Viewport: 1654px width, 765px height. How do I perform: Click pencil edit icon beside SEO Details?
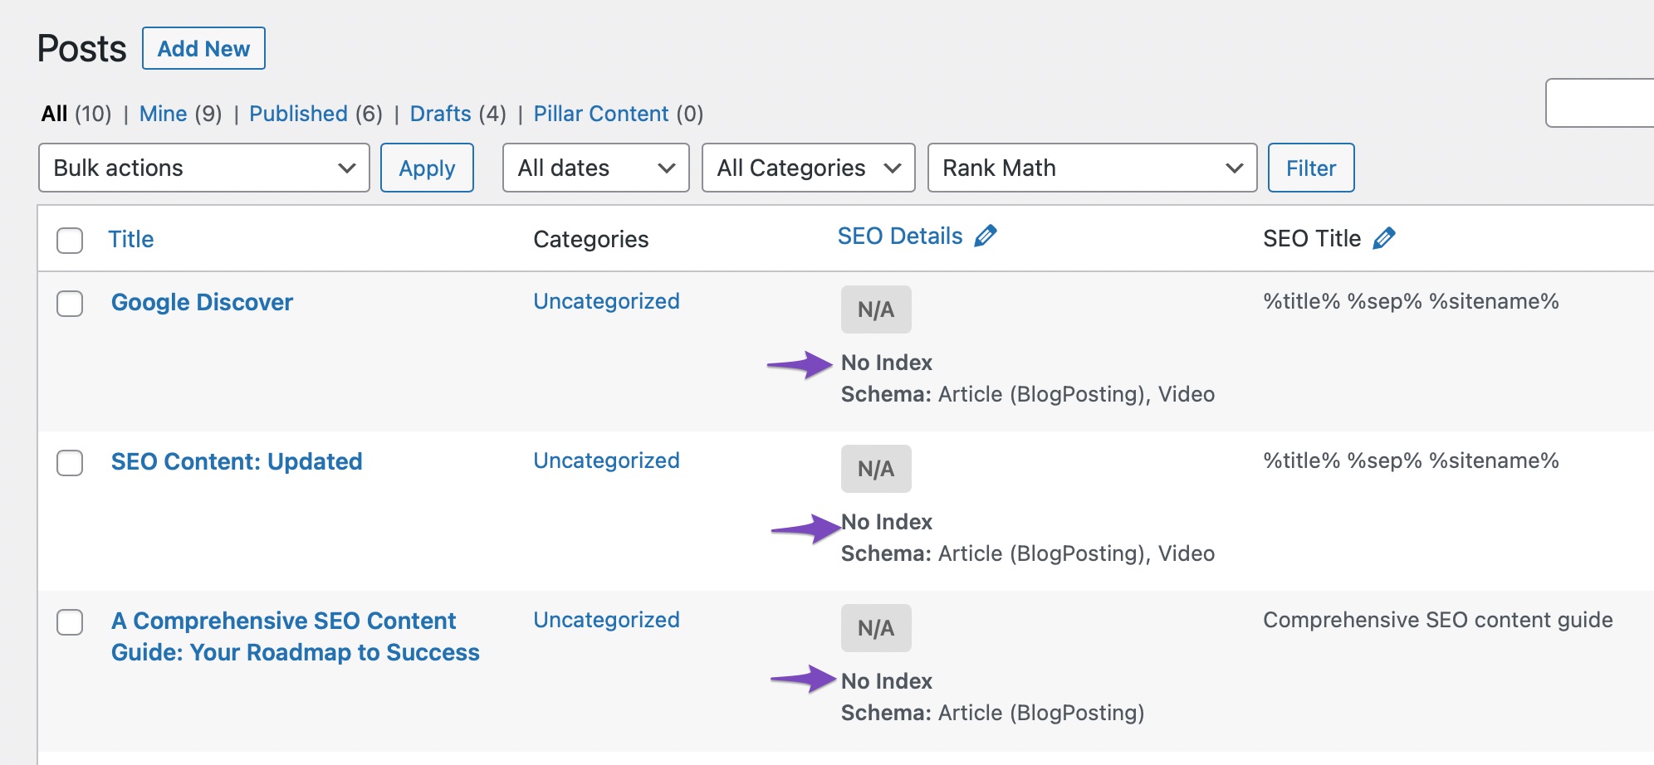click(986, 236)
